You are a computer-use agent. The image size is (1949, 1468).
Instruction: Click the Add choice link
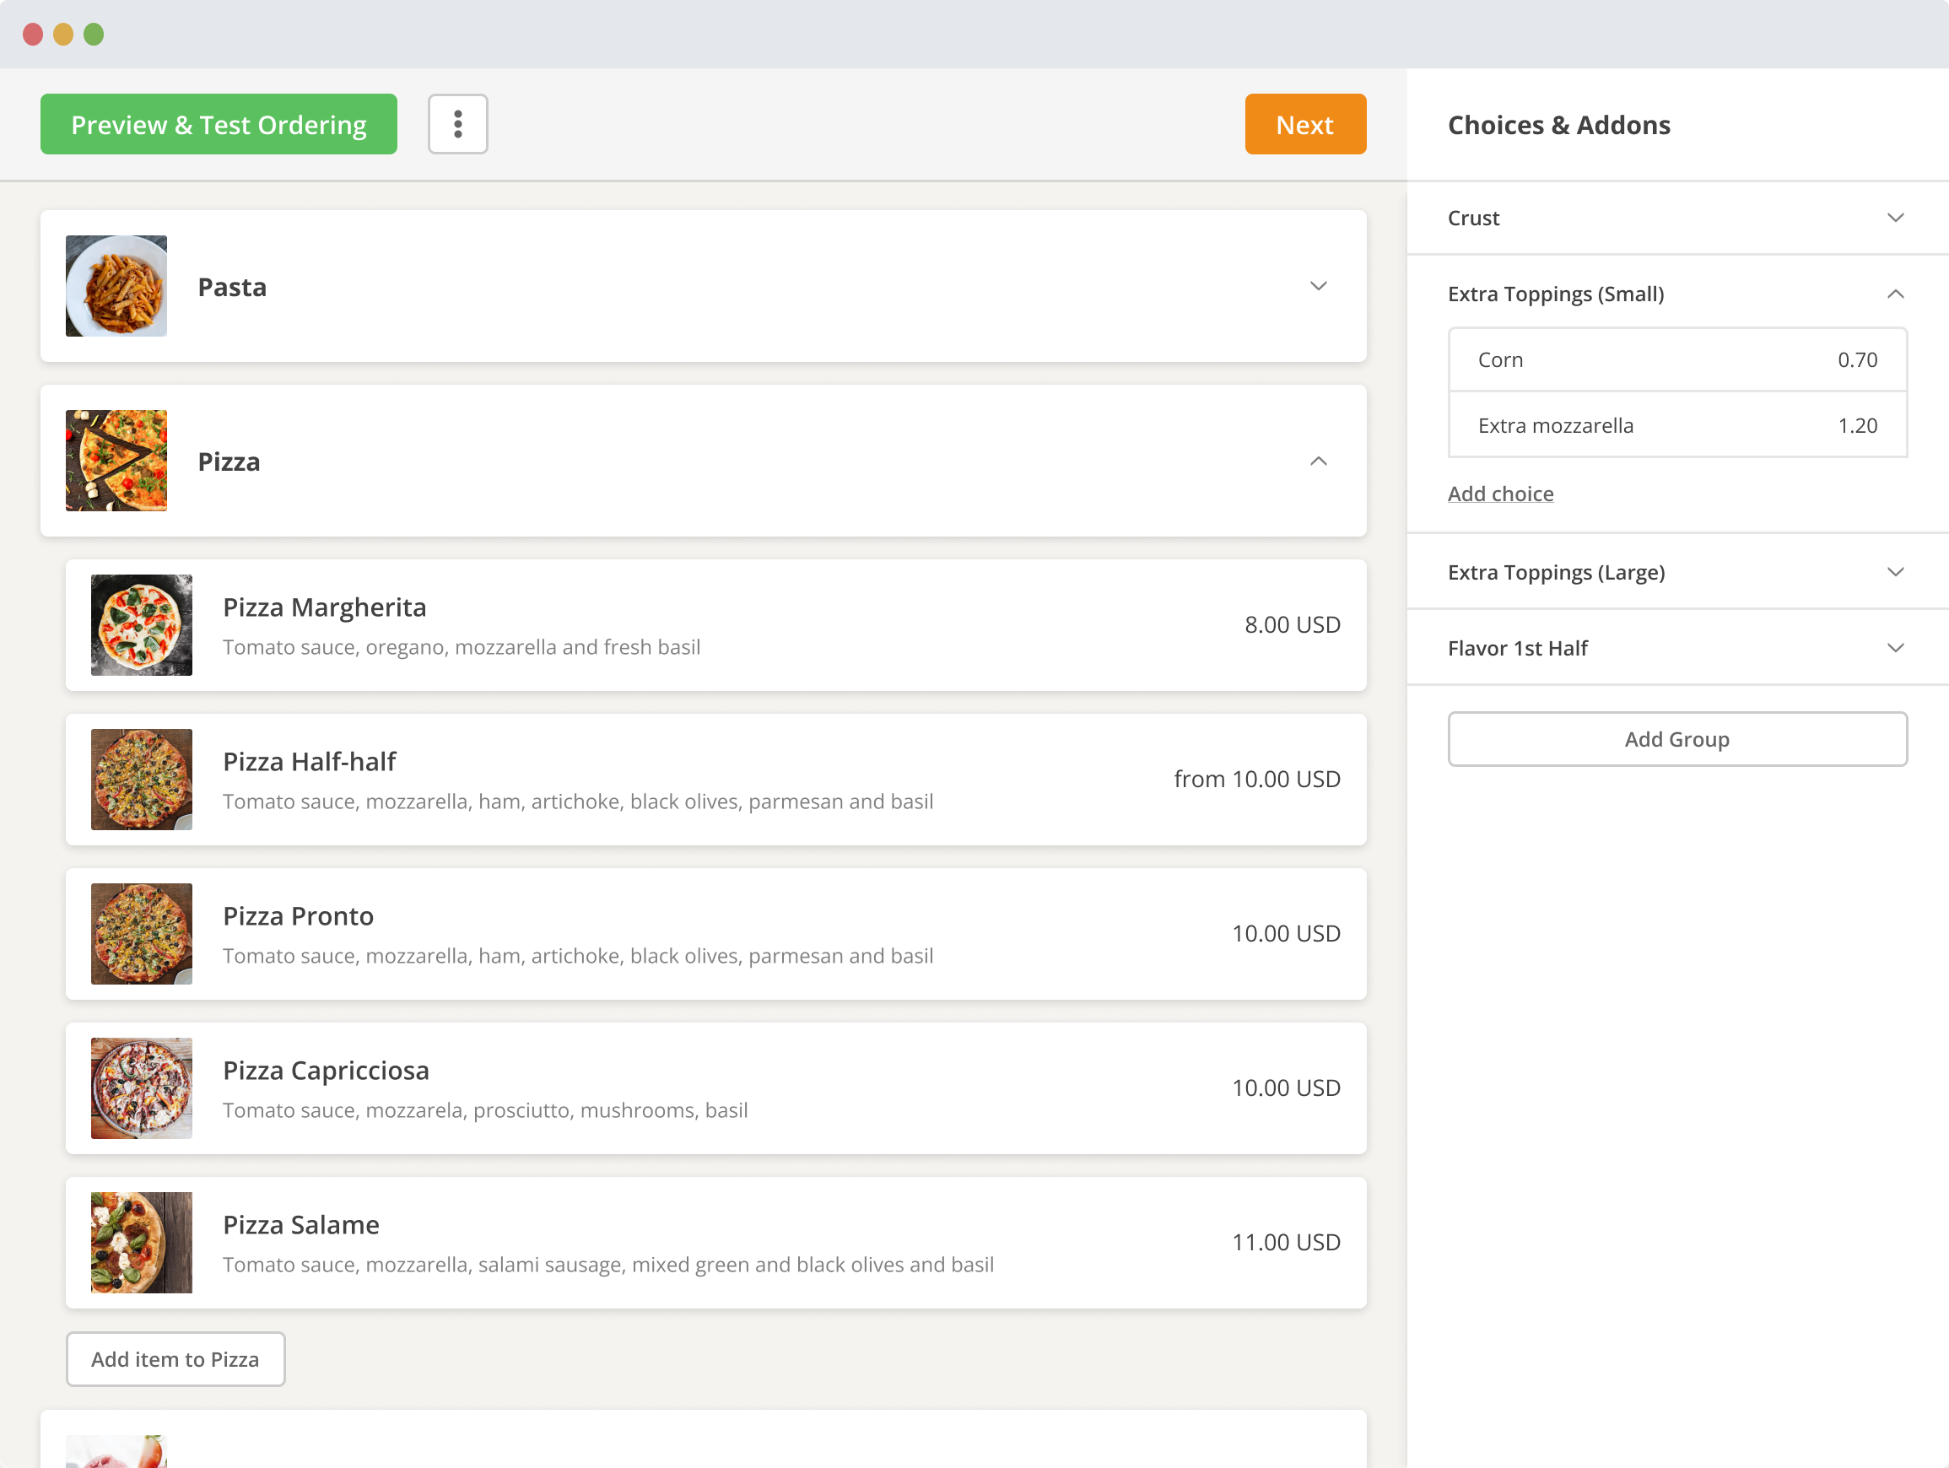pos(1500,494)
